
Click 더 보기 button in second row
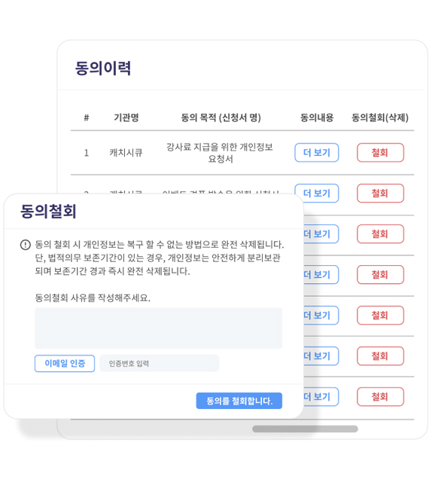click(316, 193)
